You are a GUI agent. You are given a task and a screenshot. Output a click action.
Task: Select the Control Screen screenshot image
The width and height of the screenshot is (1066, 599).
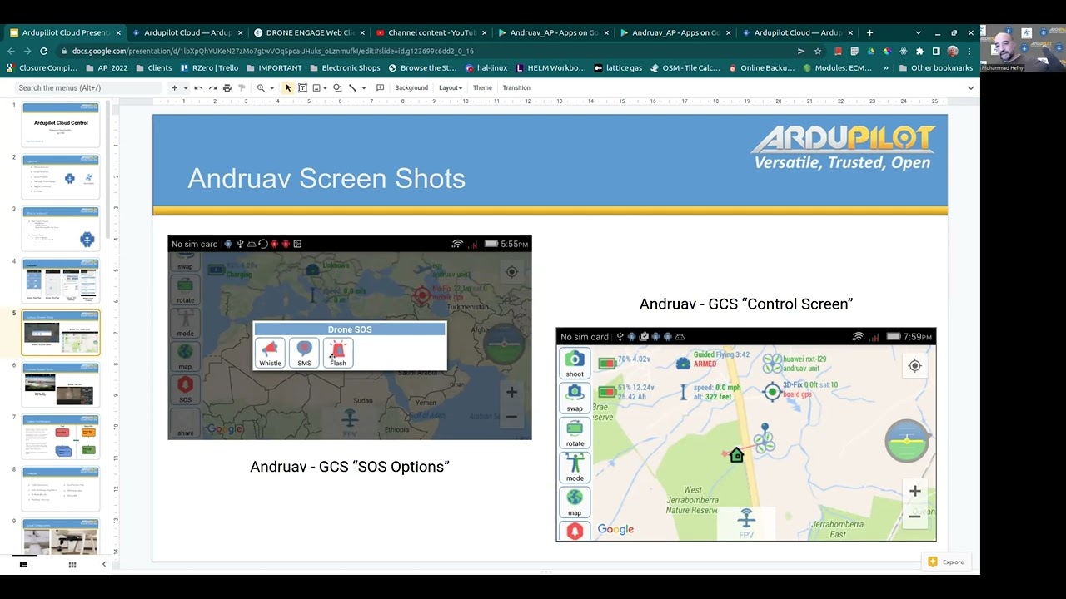click(746, 435)
